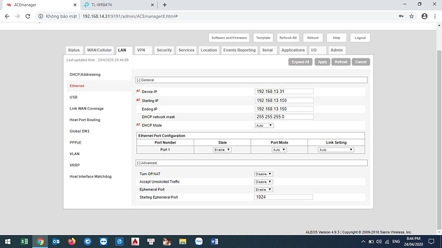This screenshot has width=442, height=248.
Task: Open the DHCP Mode dropdown
Action: click(264, 126)
